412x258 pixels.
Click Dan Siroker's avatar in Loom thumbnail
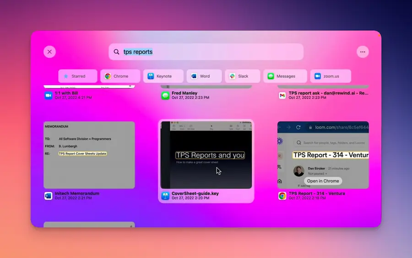299,171
